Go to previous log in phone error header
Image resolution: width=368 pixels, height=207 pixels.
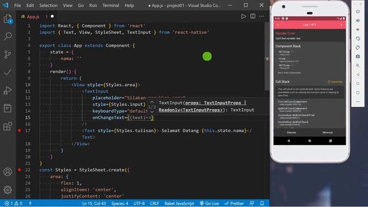(278, 25)
